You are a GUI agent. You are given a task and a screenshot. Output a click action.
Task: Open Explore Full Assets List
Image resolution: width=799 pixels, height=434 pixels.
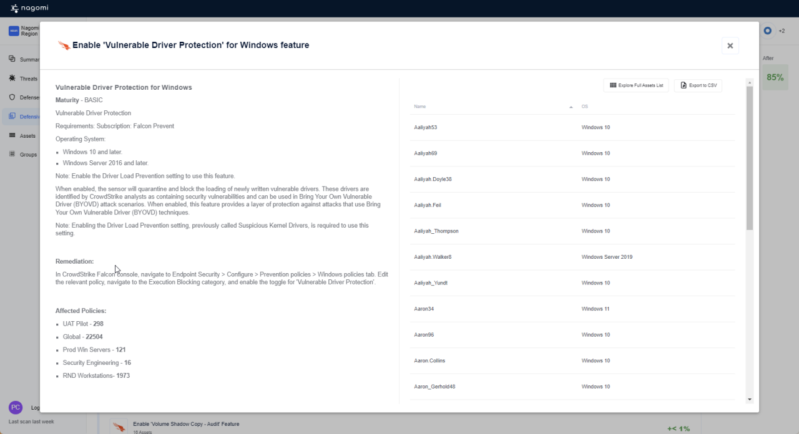637,85
